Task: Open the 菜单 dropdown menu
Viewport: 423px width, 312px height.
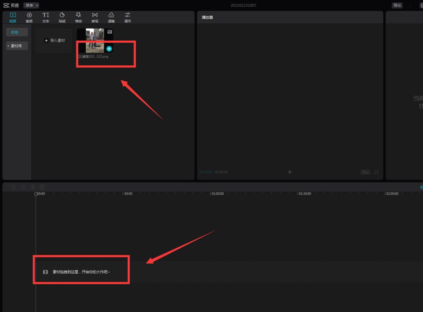Action: point(31,5)
